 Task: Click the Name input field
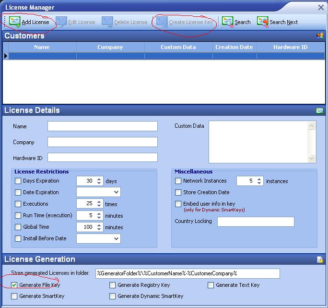[x=103, y=126]
